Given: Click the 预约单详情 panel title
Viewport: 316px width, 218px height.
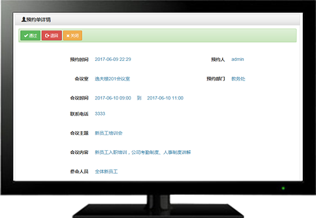Looking at the screenshot, I should [x=39, y=20].
